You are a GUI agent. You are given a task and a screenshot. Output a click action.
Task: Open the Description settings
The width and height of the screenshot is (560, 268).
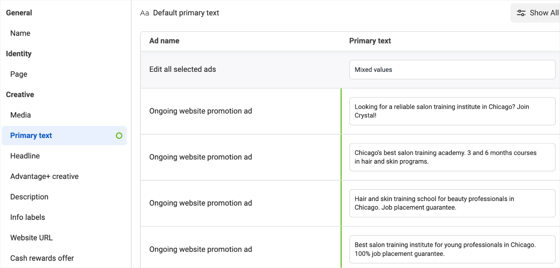point(29,197)
